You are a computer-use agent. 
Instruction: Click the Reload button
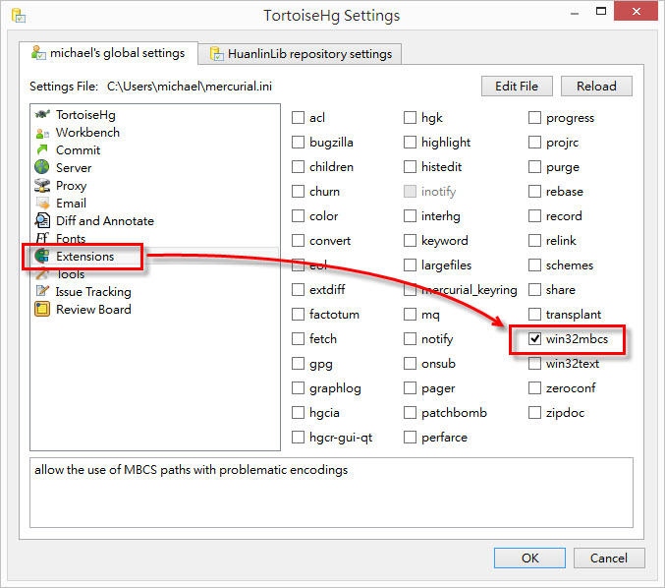596,87
